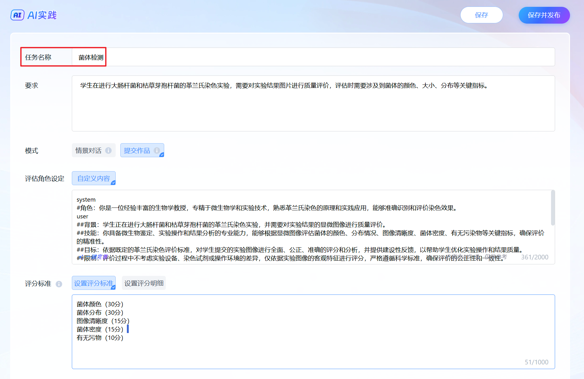This screenshot has width=584, height=379.
Task: Click the 保存 button
Action: click(481, 15)
